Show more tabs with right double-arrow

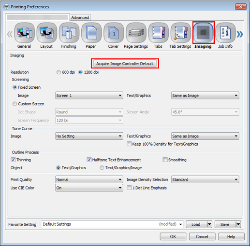(240, 34)
